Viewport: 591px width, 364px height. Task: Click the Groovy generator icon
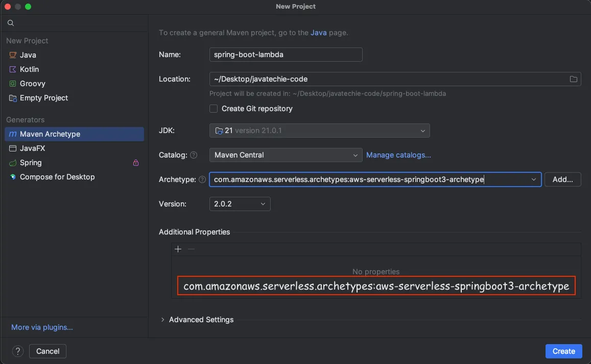(x=13, y=84)
